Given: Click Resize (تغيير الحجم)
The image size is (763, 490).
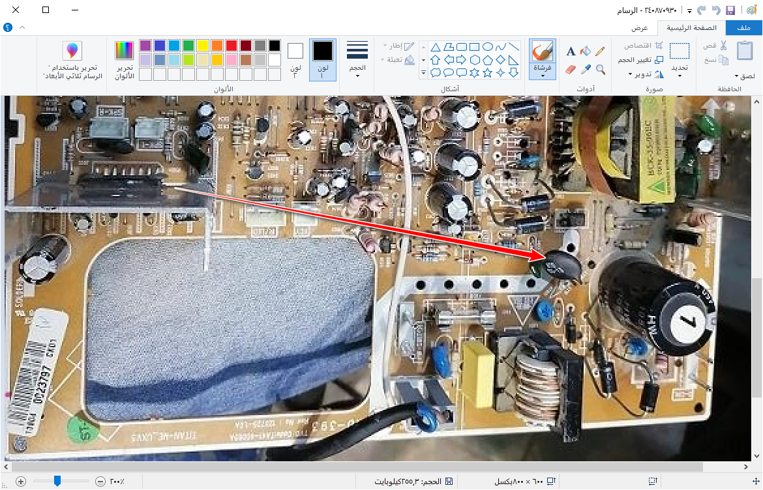Looking at the screenshot, I should tap(640, 60).
